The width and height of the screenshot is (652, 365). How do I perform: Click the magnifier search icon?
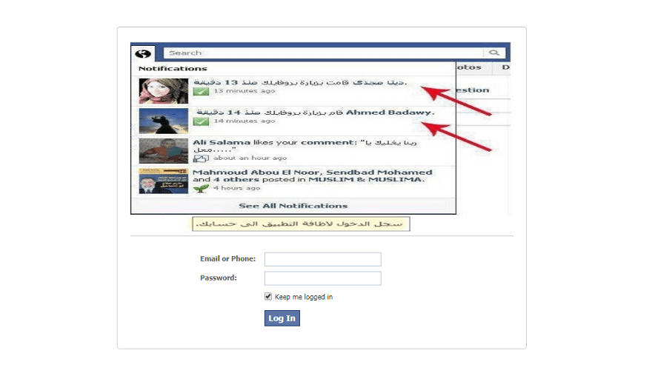pyautogui.click(x=494, y=53)
